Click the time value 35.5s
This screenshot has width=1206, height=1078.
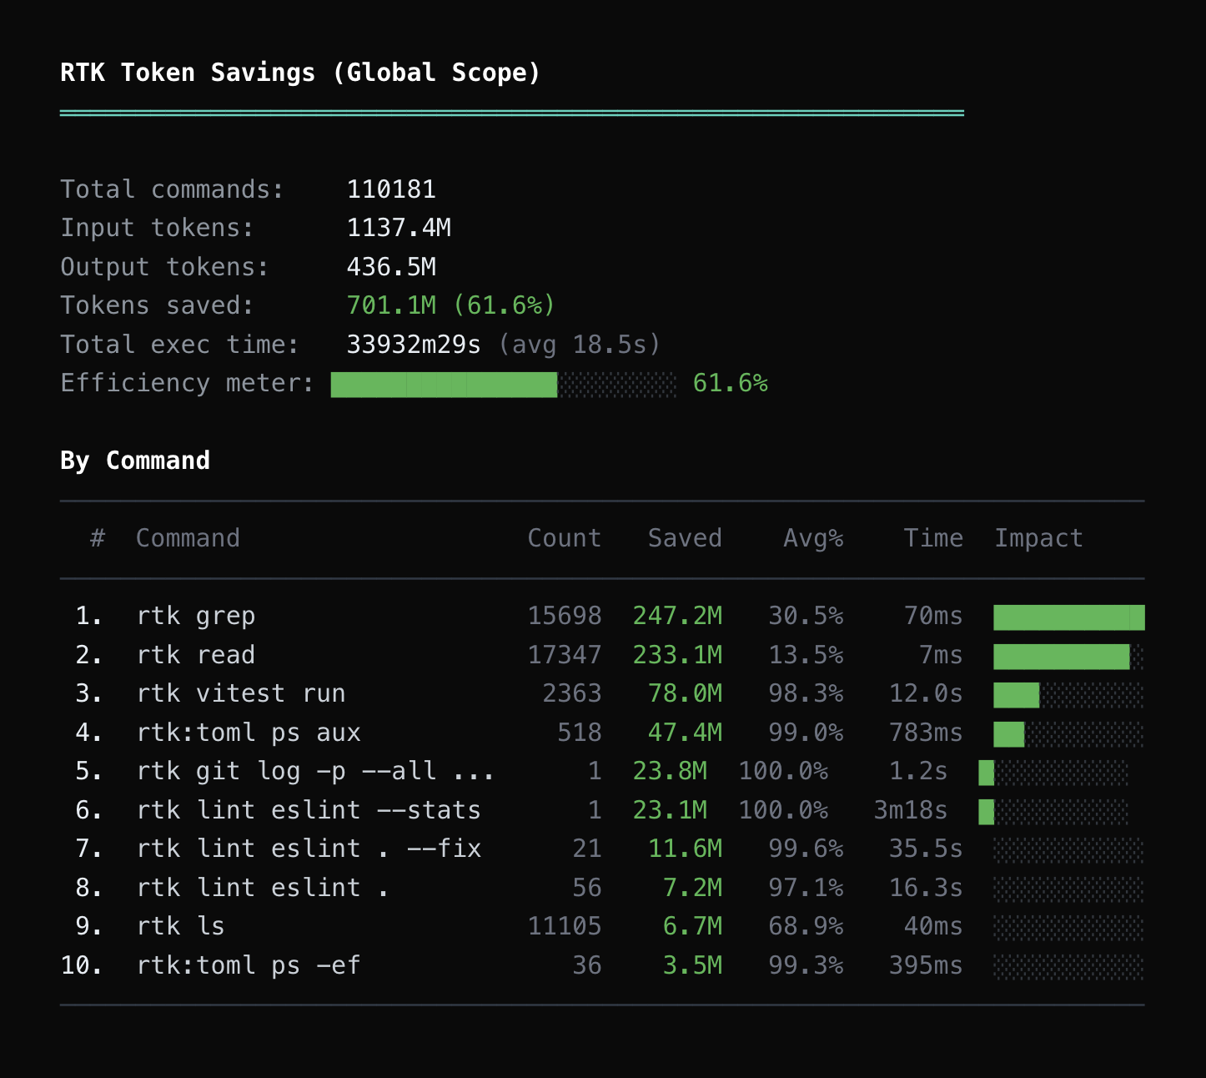(926, 849)
